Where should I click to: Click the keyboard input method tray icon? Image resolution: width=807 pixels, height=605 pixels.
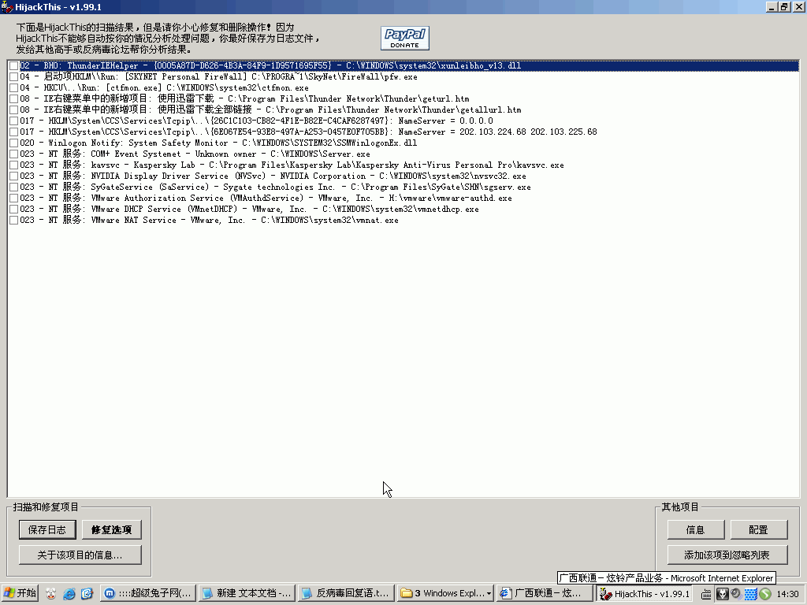tap(707, 594)
